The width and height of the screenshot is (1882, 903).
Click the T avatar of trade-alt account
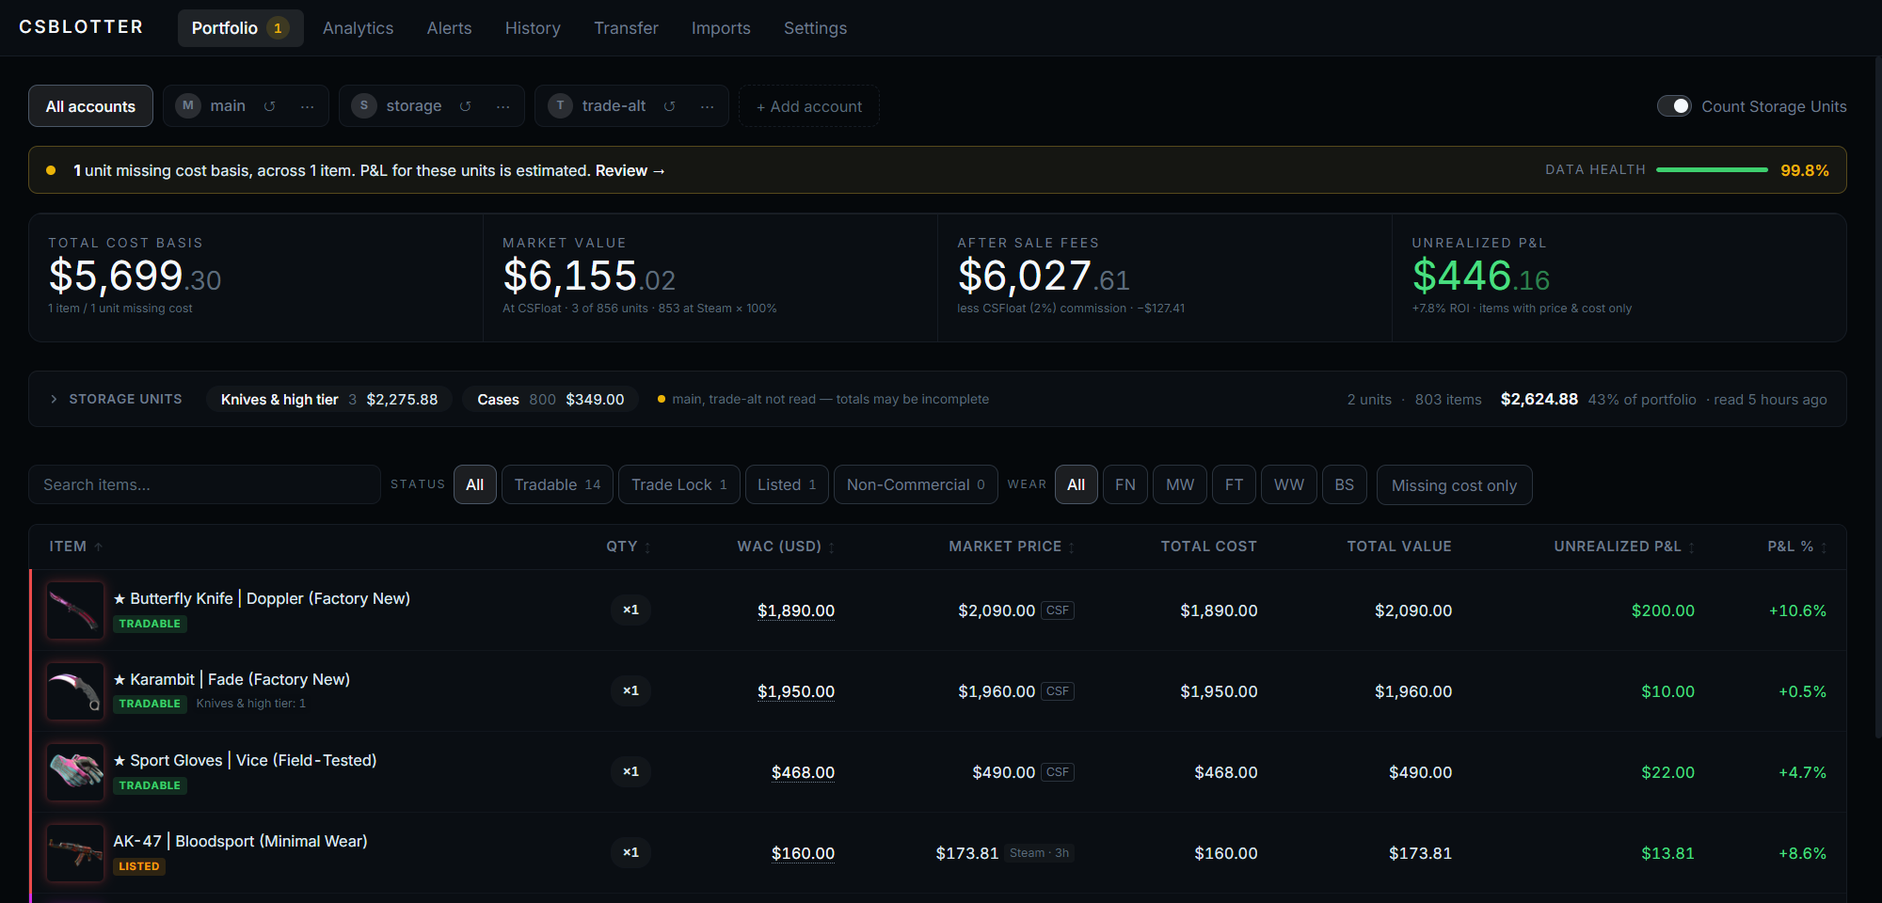point(560,105)
